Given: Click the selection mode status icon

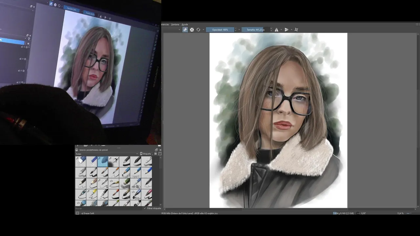Looking at the screenshot, I should [x=77, y=213].
